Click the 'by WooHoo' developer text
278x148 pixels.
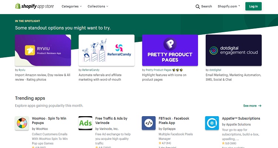click(40, 129)
